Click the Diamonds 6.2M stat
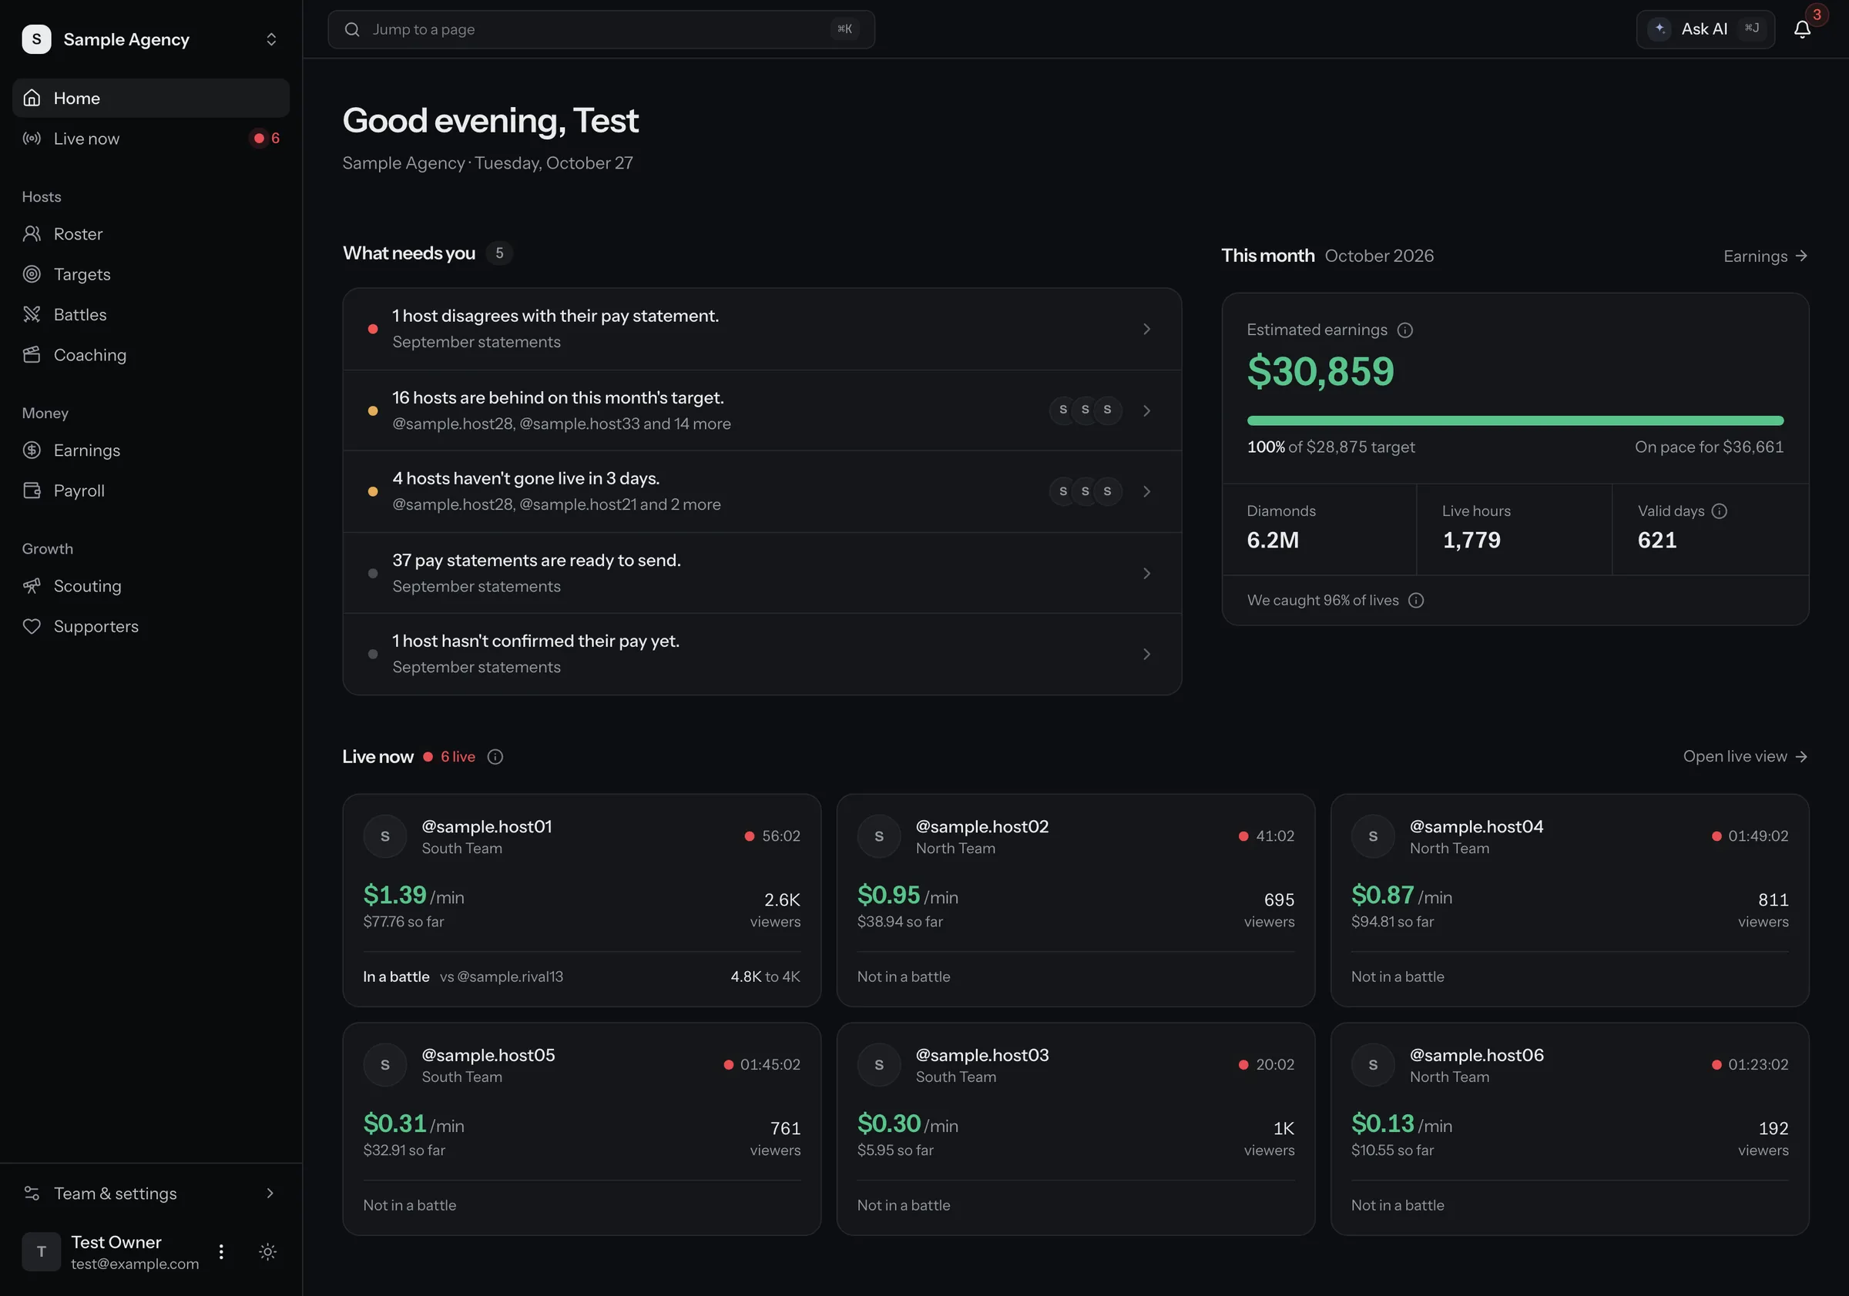1849x1296 pixels. click(x=1319, y=529)
